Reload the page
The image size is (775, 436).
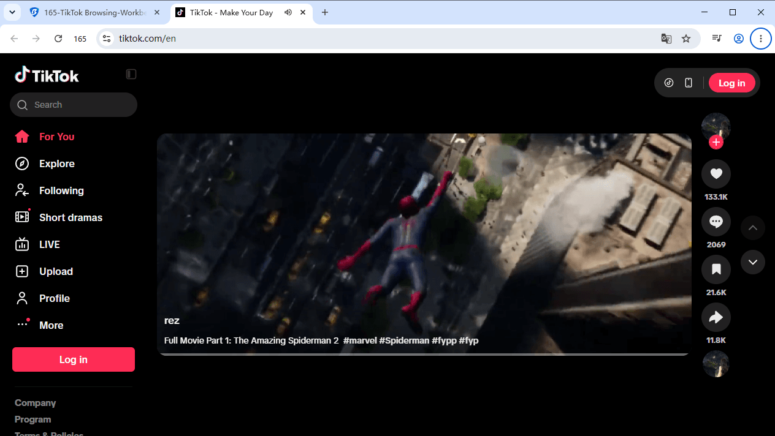tap(58, 39)
